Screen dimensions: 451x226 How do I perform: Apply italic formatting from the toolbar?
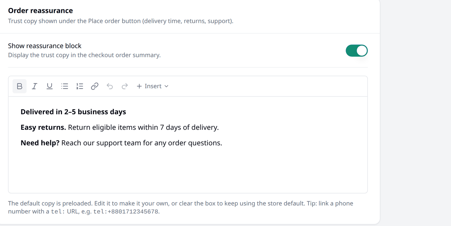pyautogui.click(x=34, y=86)
